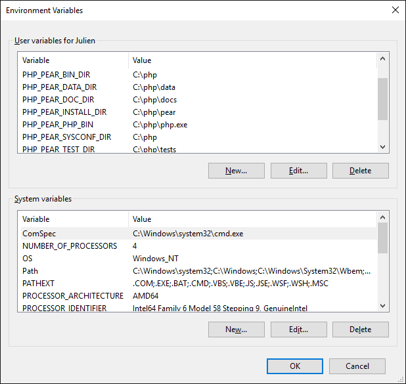The width and height of the screenshot is (406, 384).
Task: Click the system variables scrollbar thumb
Action: pyautogui.click(x=382, y=238)
